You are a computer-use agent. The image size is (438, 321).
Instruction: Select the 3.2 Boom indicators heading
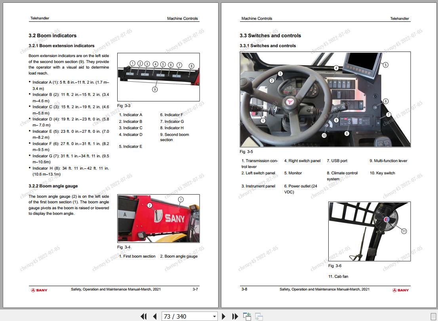pyautogui.click(x=53, y=36)
